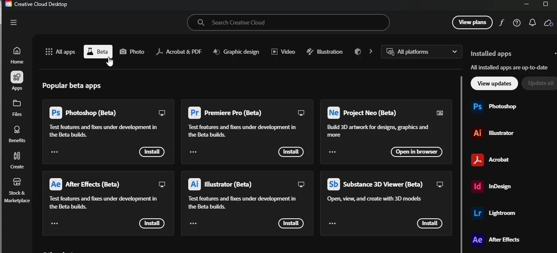This screenshot has width=557, height=253.
Task: Click the View updates button
Action: coord(494,83)
